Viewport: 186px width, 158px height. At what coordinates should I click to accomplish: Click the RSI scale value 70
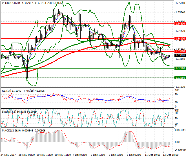click(176, 95)
